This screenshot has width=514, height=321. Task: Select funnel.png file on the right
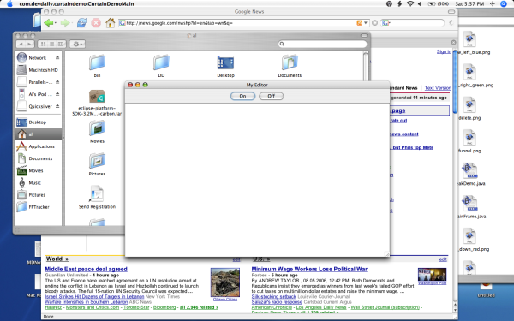[x=469, y=138]
